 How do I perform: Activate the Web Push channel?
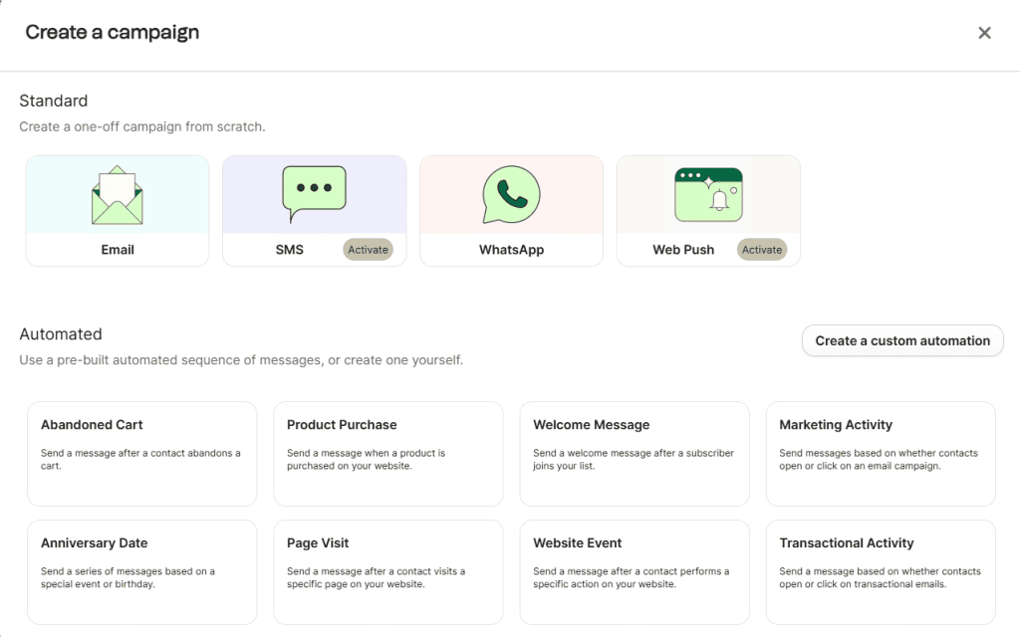point(762,250)
